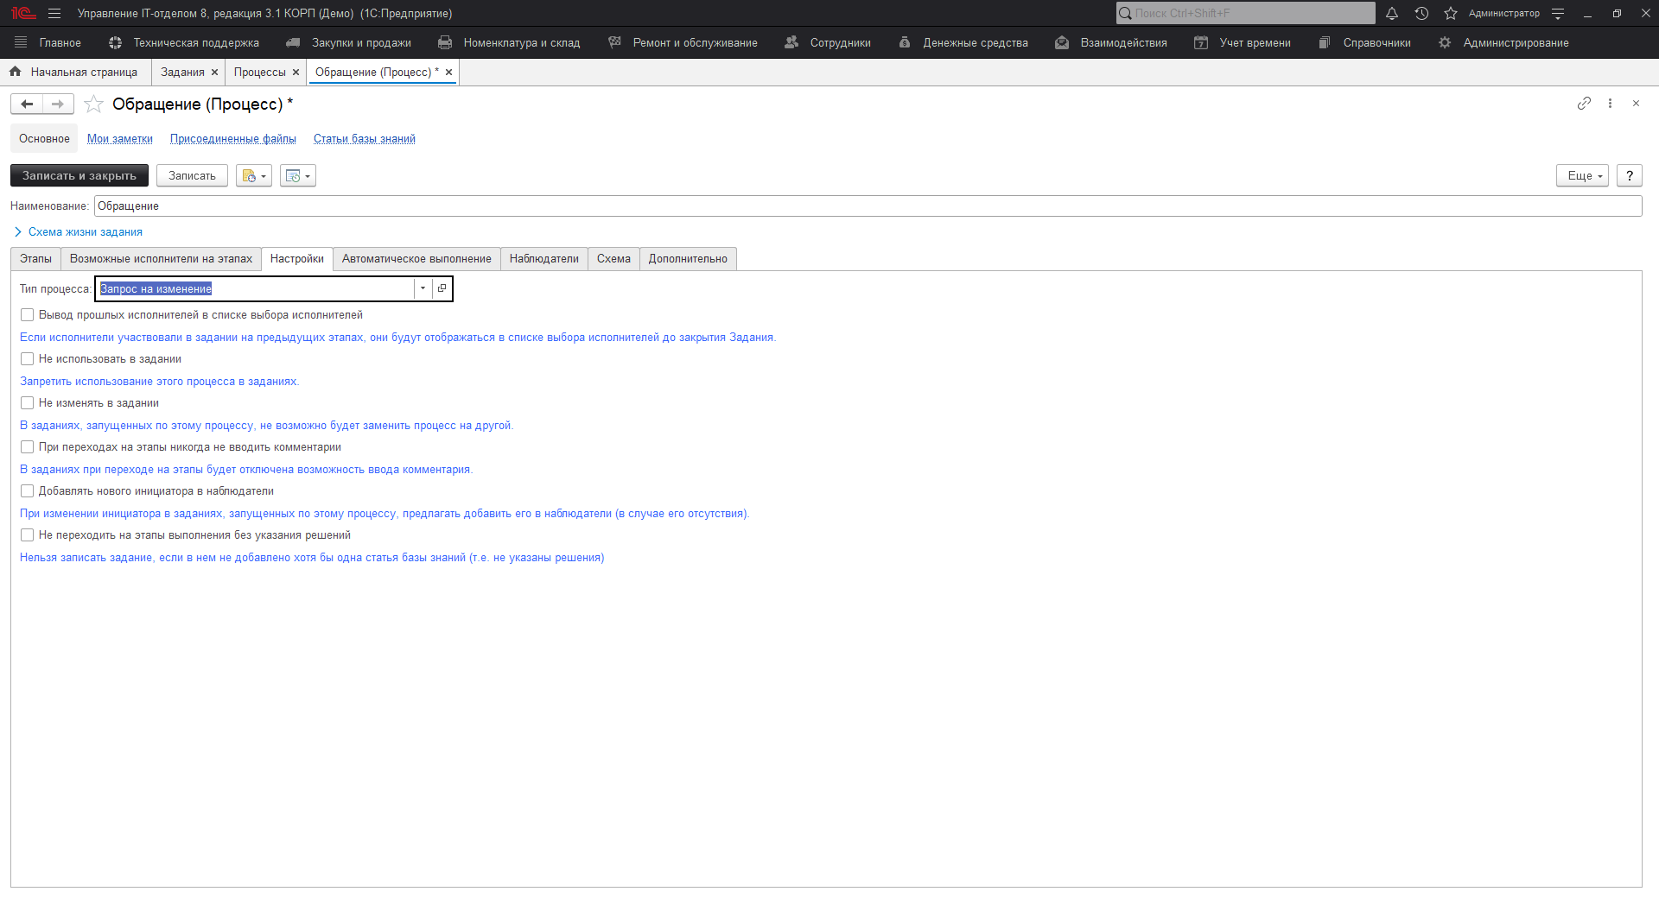Click the link (chain) icon near Еще menu

click(x=1584, y=104)
